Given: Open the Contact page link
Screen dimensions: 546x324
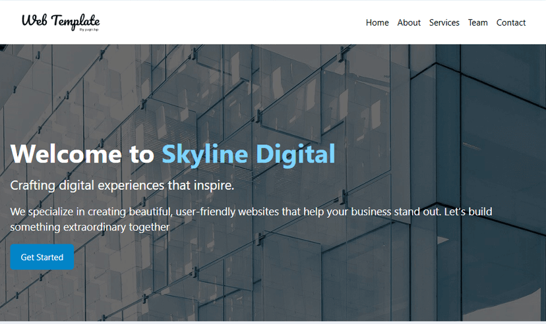Looking at the screenshot, I should [x=511, y=22].
